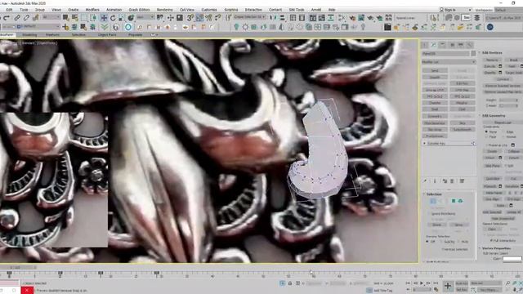Select the Scale transform tool

pos(122,18)
